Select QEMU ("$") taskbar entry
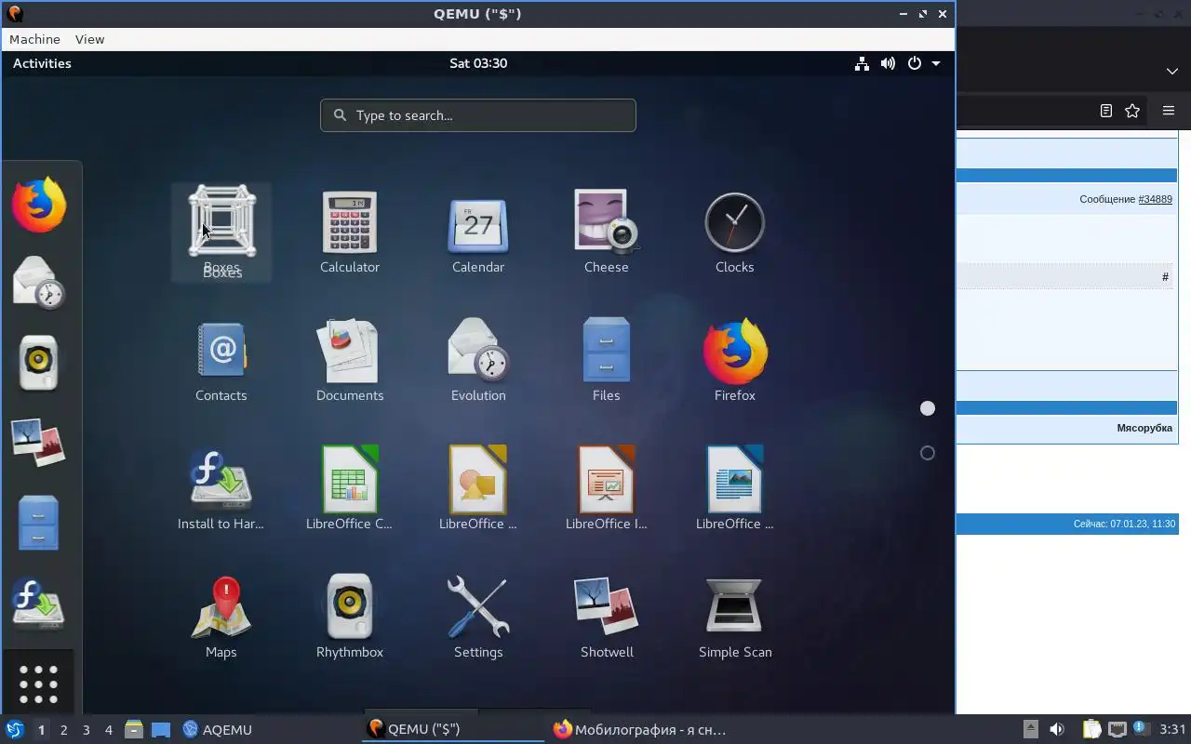1191x744 pixels. (x=453, y=729)
